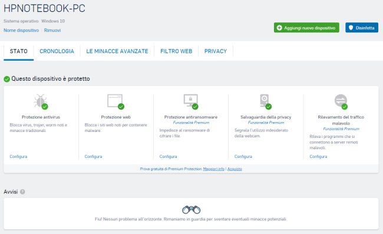Click 'Blocca i siti web noti' description
Image resolution: width=383 pixels, height=234 pixels.
tap(115, 128)
